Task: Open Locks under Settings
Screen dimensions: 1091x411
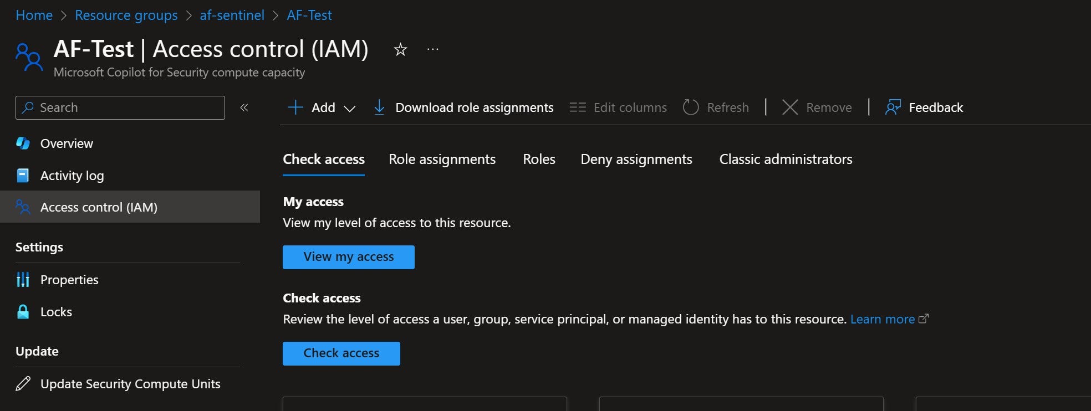Action: point(130,312)
